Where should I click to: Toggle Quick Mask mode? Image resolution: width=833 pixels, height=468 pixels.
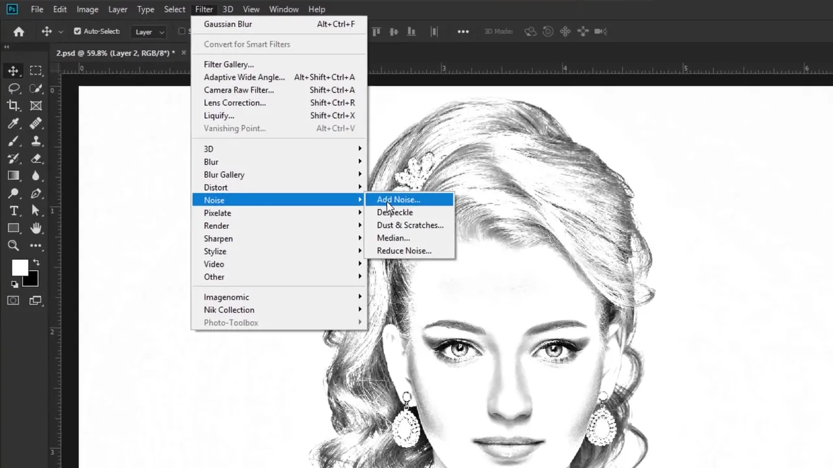[13, 300]
